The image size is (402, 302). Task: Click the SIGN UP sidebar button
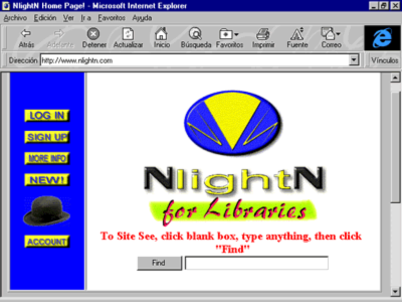point(47,137)
